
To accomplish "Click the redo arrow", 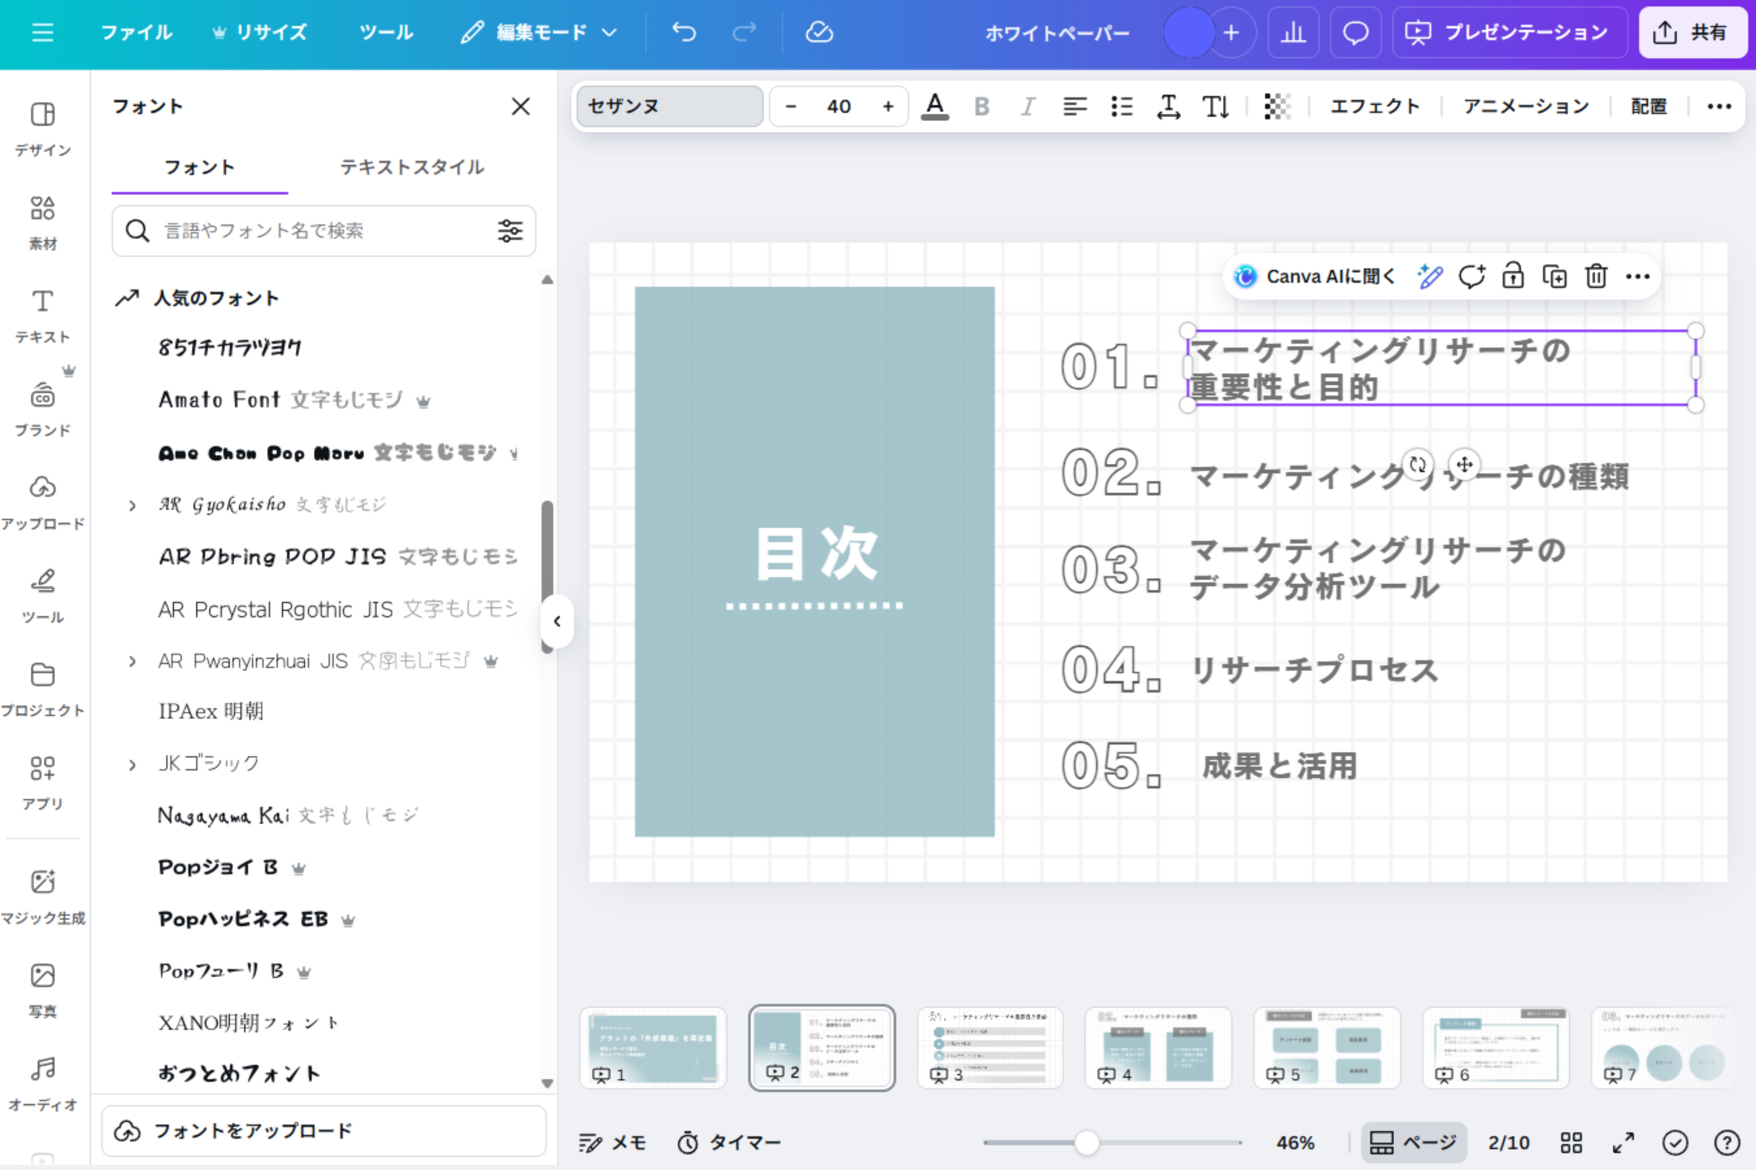I will [x=744, y=32].
